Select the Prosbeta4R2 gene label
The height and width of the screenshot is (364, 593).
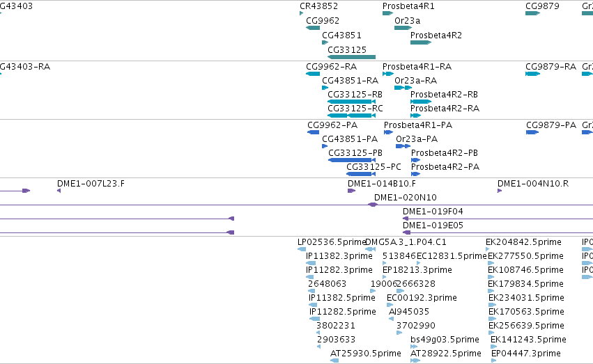click(436, 35)
